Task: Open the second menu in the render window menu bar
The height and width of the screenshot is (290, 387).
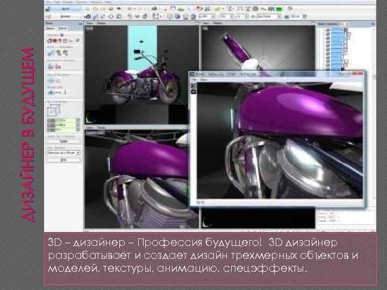Action: (204, 80)
